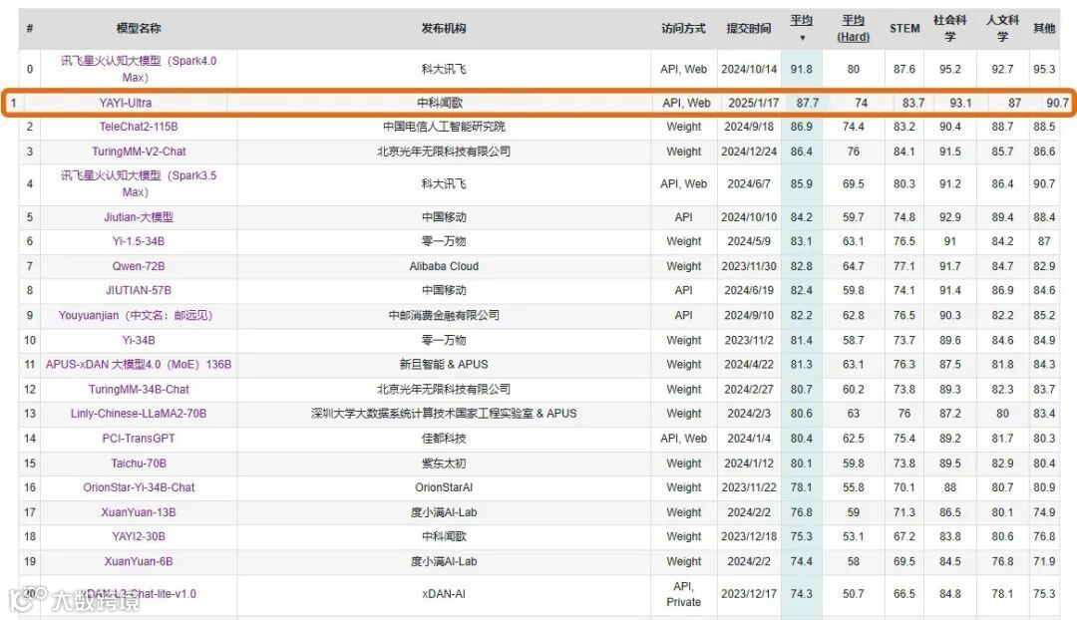Image resolution: width=1077 pixels, height=620 pixels.
Task: Select 2023/12/17 submission date cell
Action: 749,594
